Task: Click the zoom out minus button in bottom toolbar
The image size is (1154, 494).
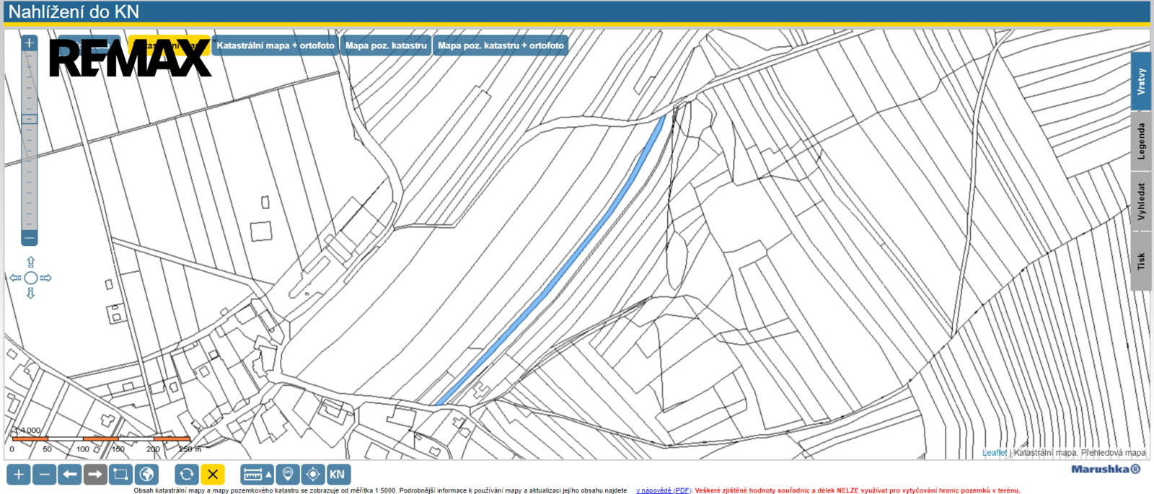Action: (44, 475)
